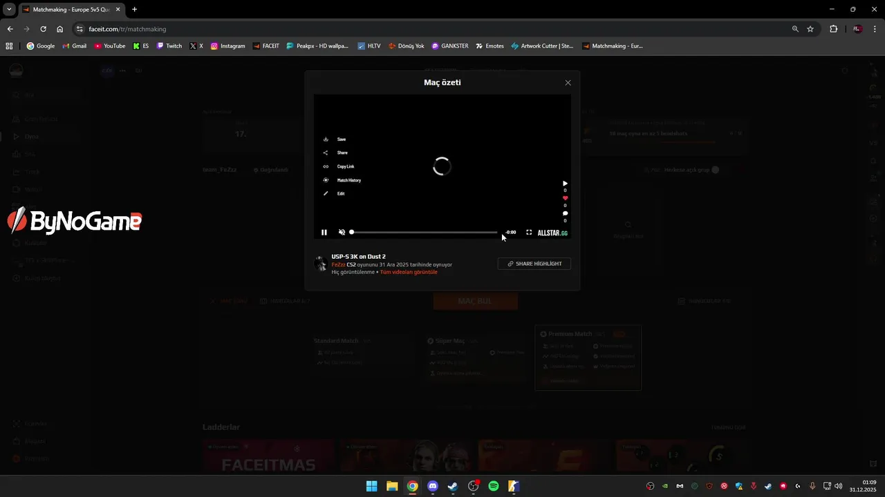
Task: Unmute the video with the speaker icon
Action: pos(342,233)
